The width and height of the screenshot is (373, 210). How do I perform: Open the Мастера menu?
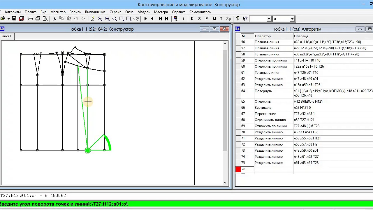pyautogui.click(x=161, y=12)
